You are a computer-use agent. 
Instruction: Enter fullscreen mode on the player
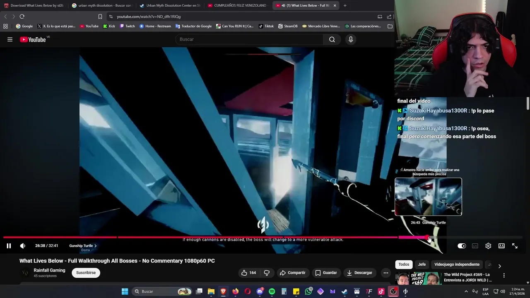[x=515, y=246]
